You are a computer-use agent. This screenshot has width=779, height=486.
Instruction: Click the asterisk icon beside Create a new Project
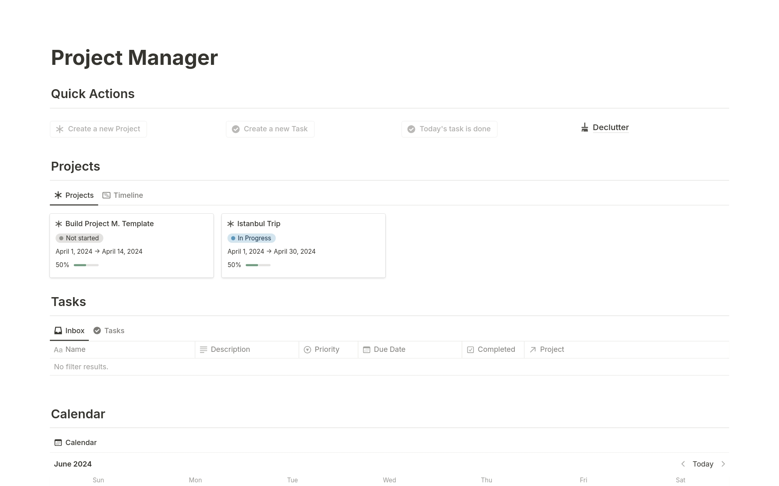60,129
